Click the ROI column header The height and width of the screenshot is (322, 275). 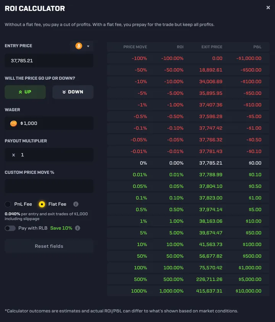[x=180, y=47]
